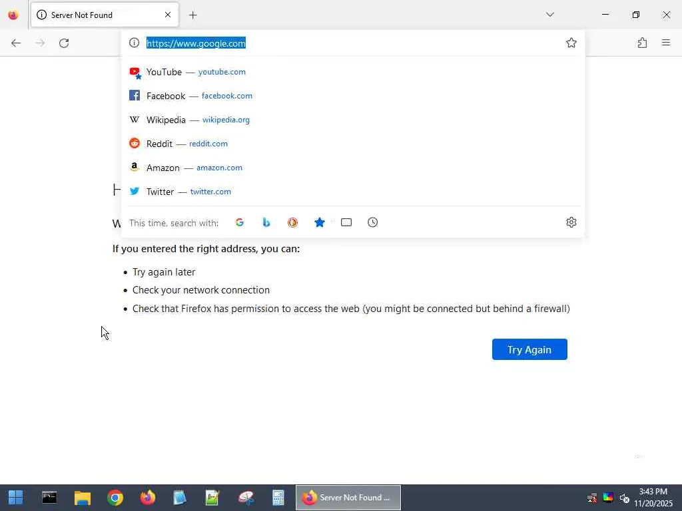The width and height of the screenshot is (682, 511).
Task: Open File Explorer from the taskbar
Action: [x=82, y=498]
